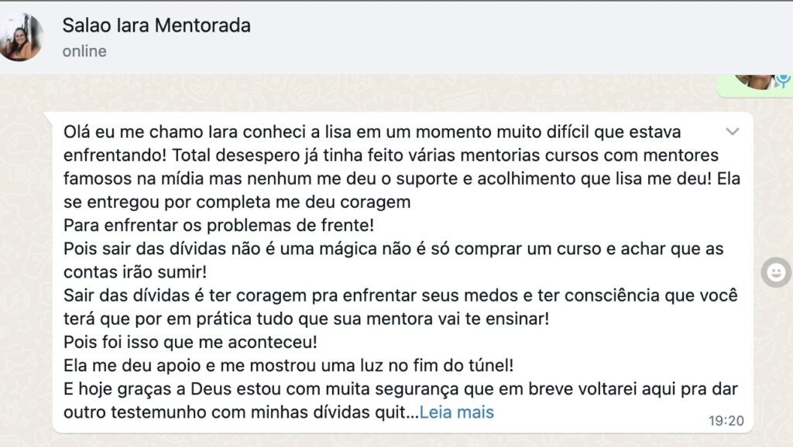Viewport: 793px width, 447px height.
Task: Click the line "Para enfrentar os problemas de frente!"
Action: pyautogui.click(x=219, y=225)
